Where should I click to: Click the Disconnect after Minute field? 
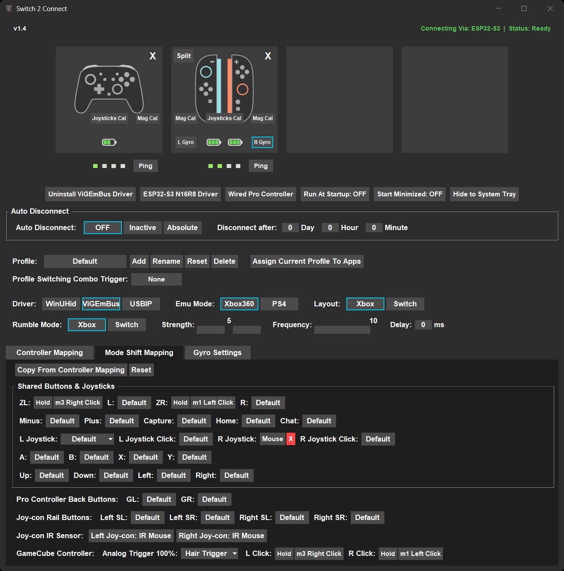pyautogui.click(x=374, y=227)
